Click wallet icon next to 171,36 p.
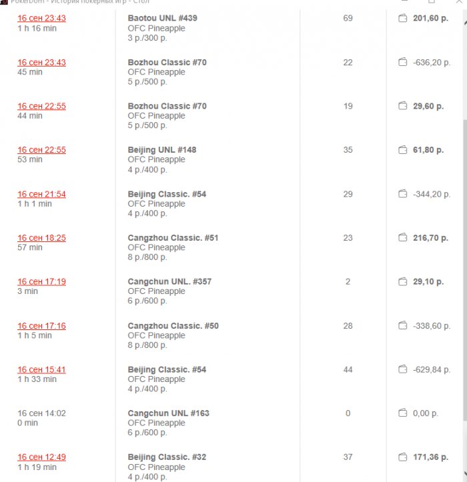Viewport: 467px width, 482px height. (402, 457)
